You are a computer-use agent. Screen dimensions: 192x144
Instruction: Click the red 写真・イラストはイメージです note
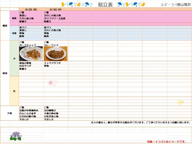coord(166,142)
